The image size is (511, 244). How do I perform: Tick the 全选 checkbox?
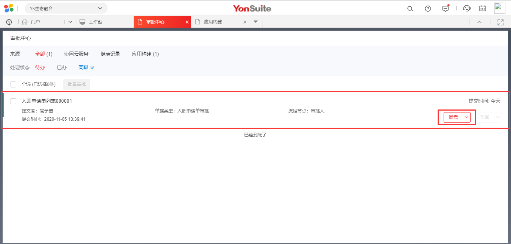tap(13, 84)
